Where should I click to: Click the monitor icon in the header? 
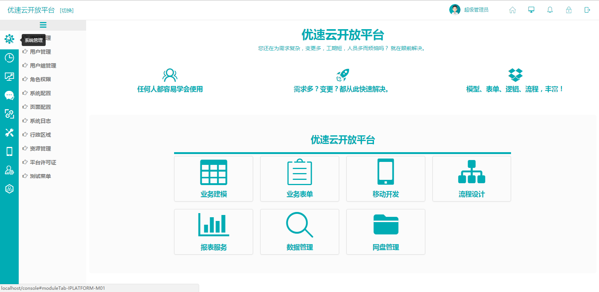531,10
